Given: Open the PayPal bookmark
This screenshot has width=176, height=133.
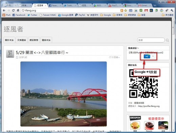Looking at the screenshot, I should point(80,15).
